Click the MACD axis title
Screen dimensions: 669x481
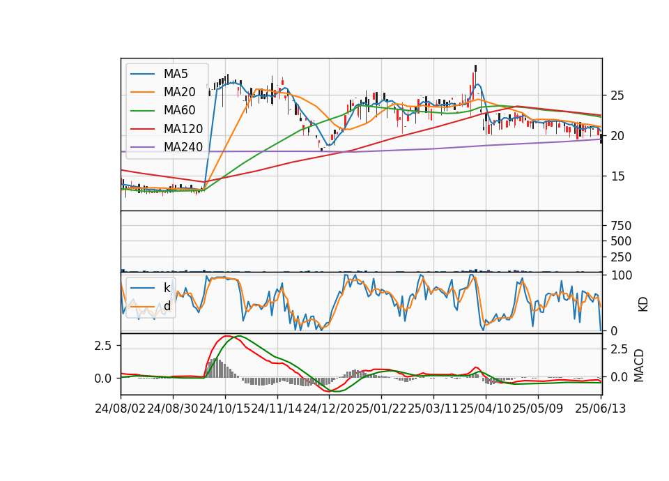639,365
